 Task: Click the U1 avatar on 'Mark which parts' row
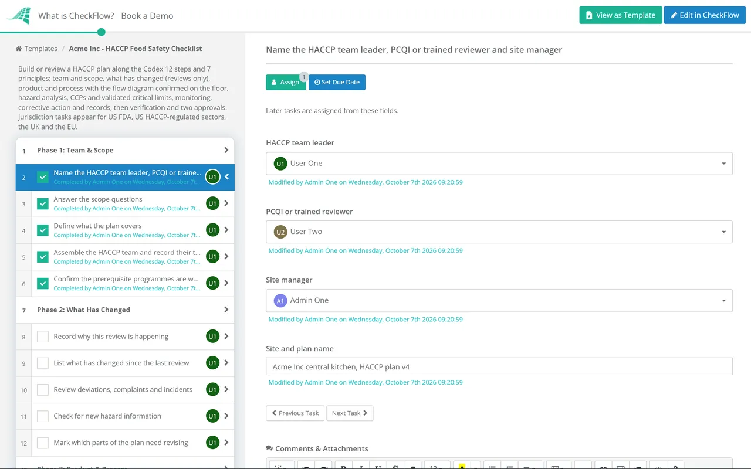click(212, 443)
